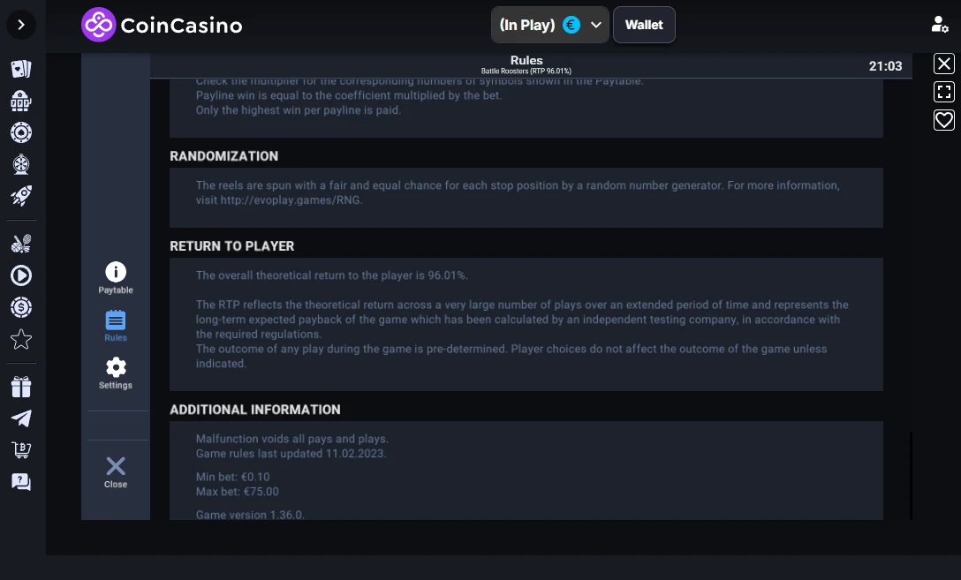Open the favorites star icon

pos(21,339)
